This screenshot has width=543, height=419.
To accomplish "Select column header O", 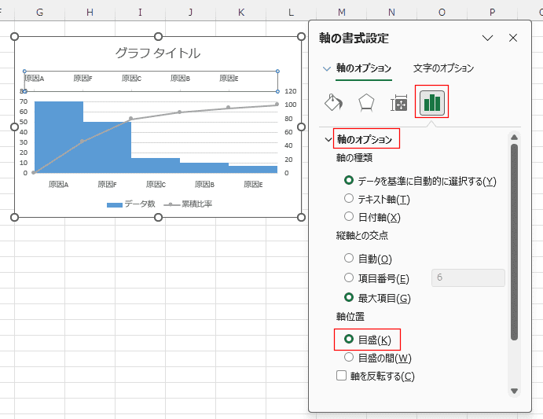I will 442,12.
